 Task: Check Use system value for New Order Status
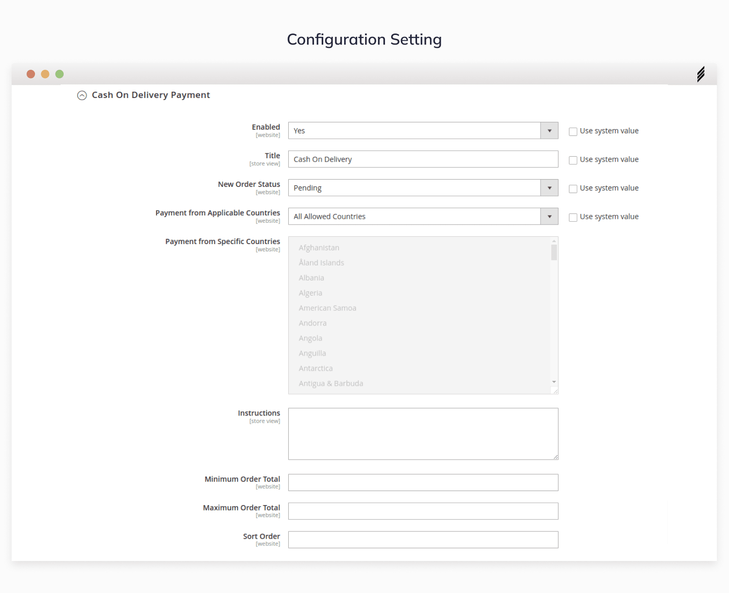573,189
